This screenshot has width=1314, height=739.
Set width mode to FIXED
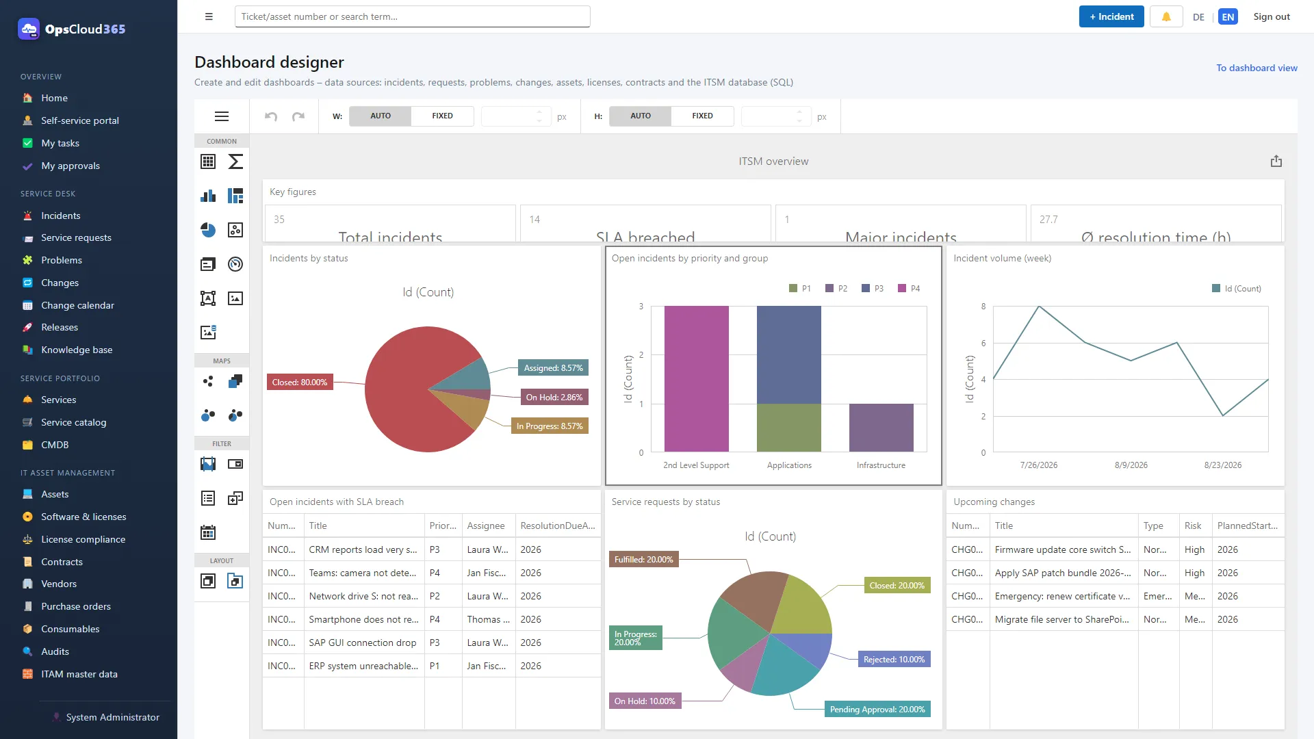442,116
